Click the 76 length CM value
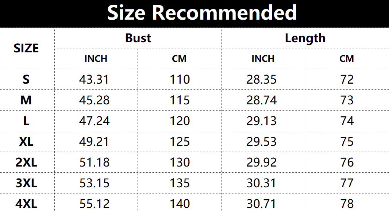Image resolution: width=389 pixels, height=212 pixels. click(x=347, y=162)
